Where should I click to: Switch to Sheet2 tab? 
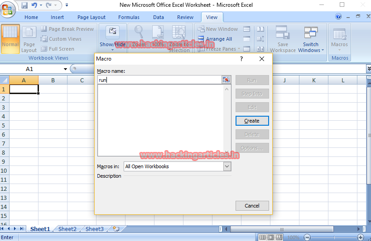pyautogui.click(x=67, y=229)
